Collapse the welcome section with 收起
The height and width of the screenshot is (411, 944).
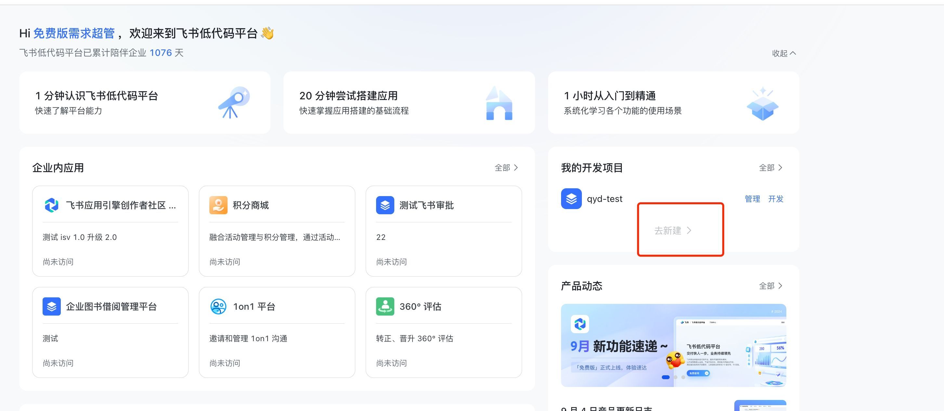(x=784, y=53)
